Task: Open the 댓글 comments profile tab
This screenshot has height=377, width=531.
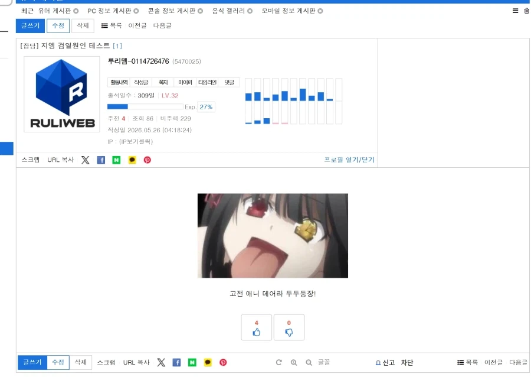Action: [x=230, y=82]
